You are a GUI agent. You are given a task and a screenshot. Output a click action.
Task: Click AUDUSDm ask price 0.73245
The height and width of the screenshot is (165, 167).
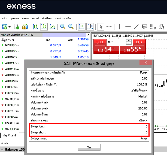coord(83,51)
